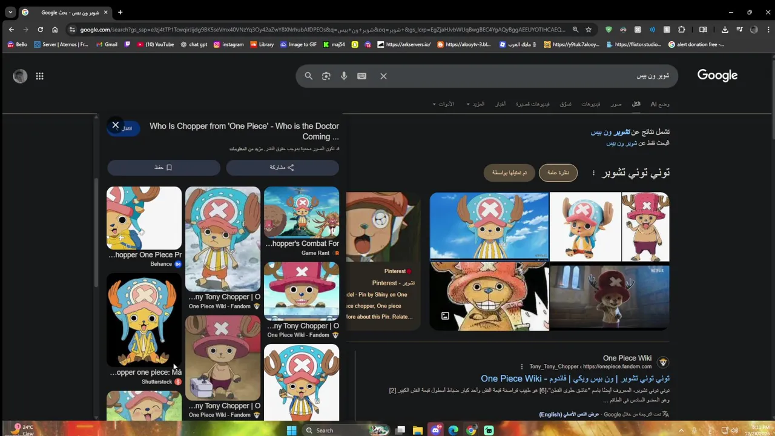Select the الكل (All) results tab
Viewport: 775px width, 436px height.
pyautogui.click(x=636, y=104)
